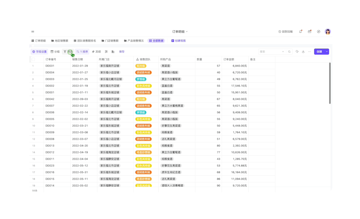The image size is (360, 219).
Task: Open the three-dot more options icon
Action: pos(309,52)
